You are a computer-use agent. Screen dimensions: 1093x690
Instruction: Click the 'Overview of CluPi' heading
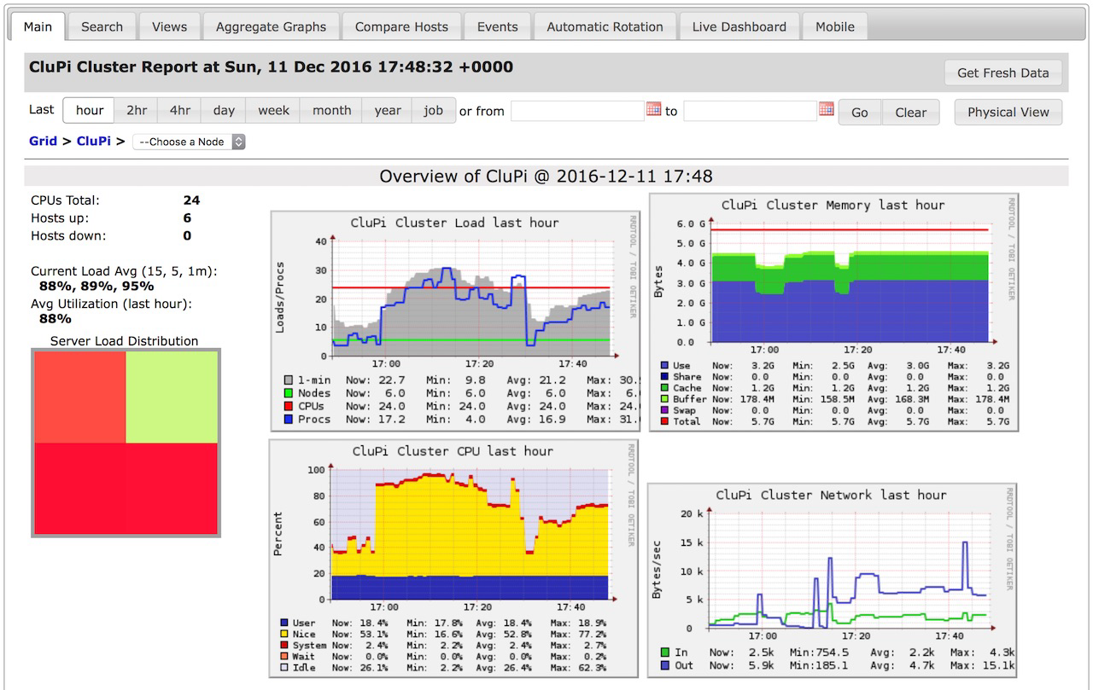(x=546, y=177)
